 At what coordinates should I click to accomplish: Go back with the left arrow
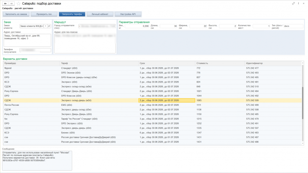tap(5, 4)
